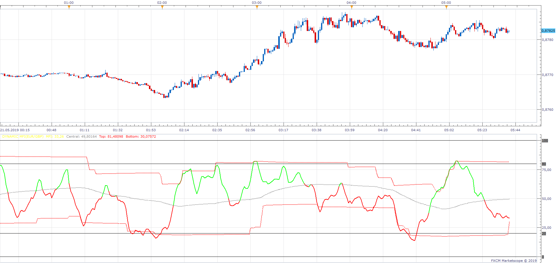This screenshot has height=263, width=558.
Task: Click the 05:02 time axis label
Action: 449,130
